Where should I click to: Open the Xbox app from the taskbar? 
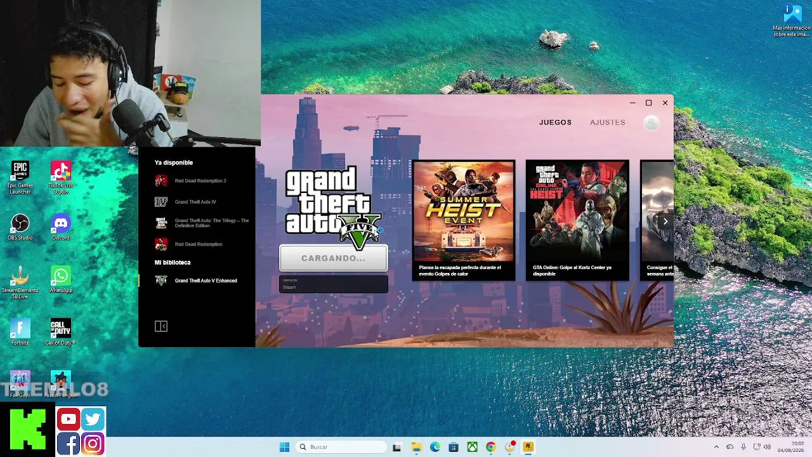point(472,447)
